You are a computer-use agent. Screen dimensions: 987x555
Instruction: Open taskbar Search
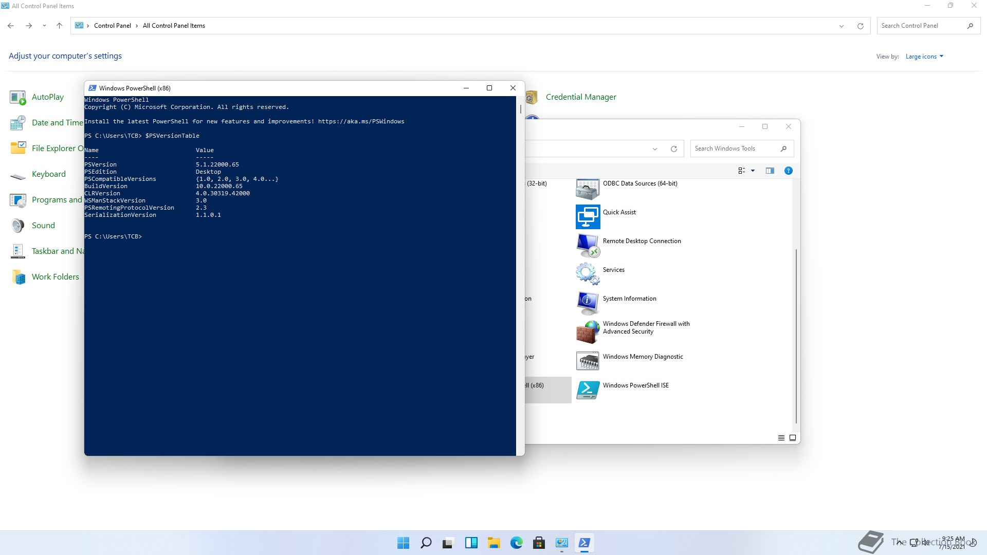(x=426, y=543)
